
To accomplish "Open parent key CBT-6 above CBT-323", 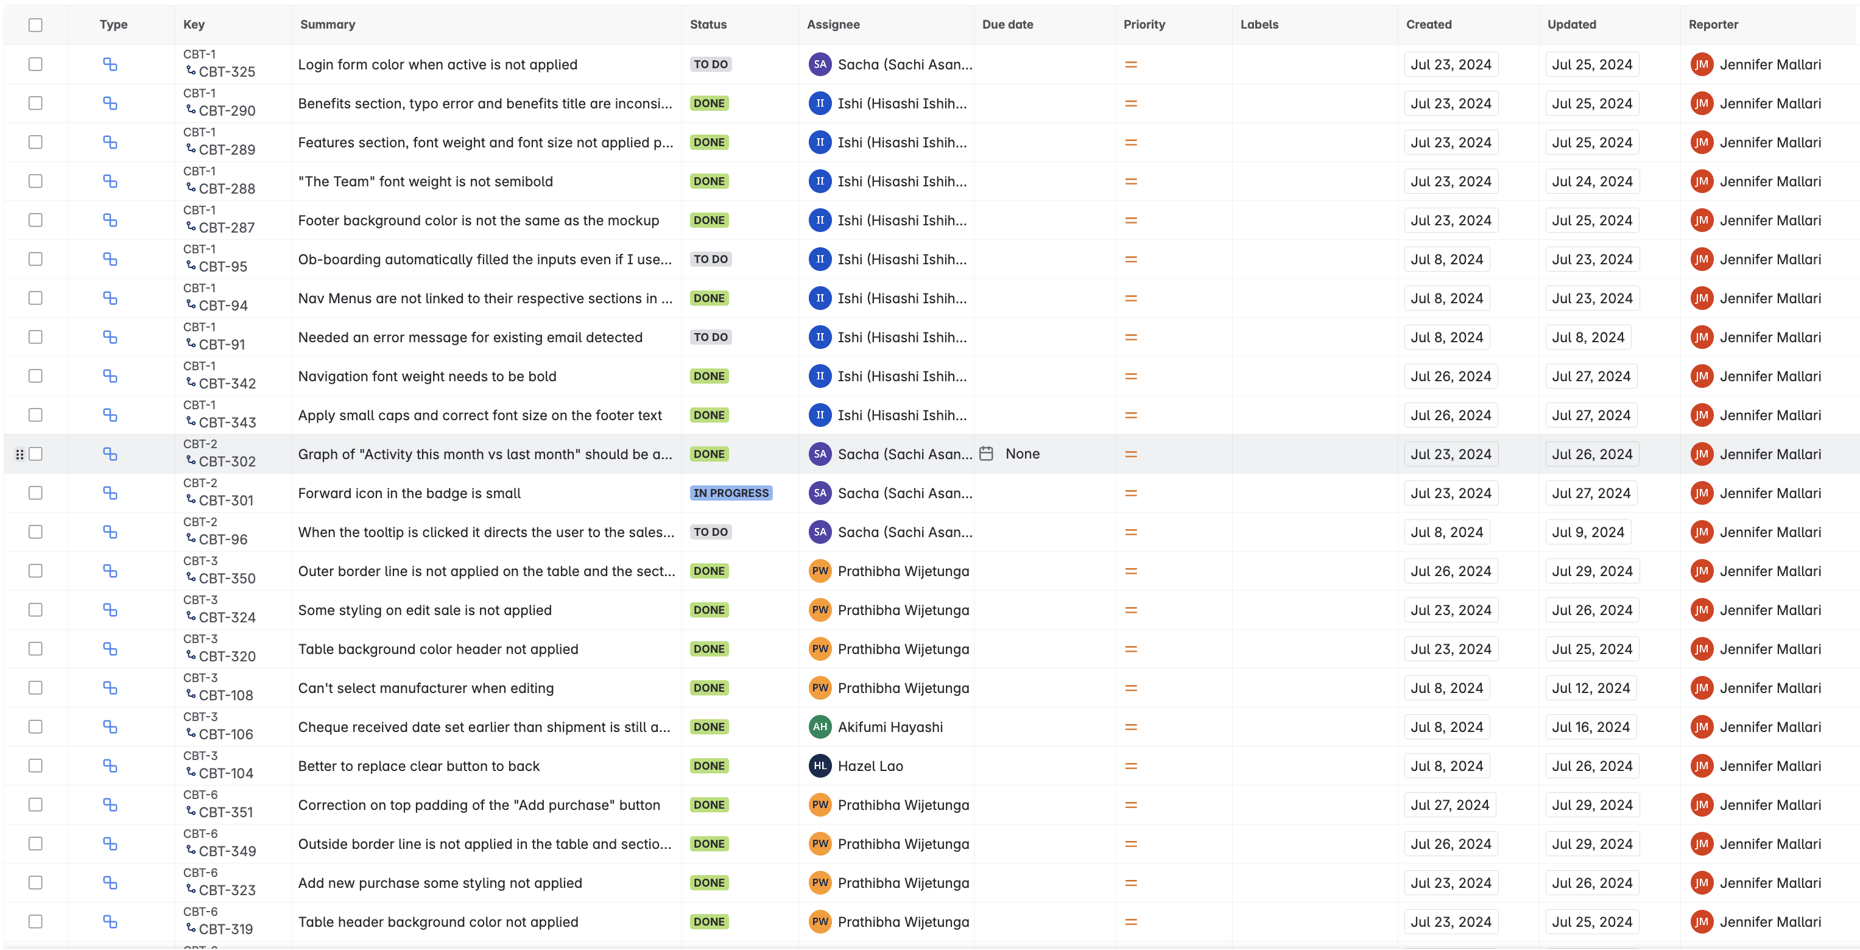I will 200,873.
